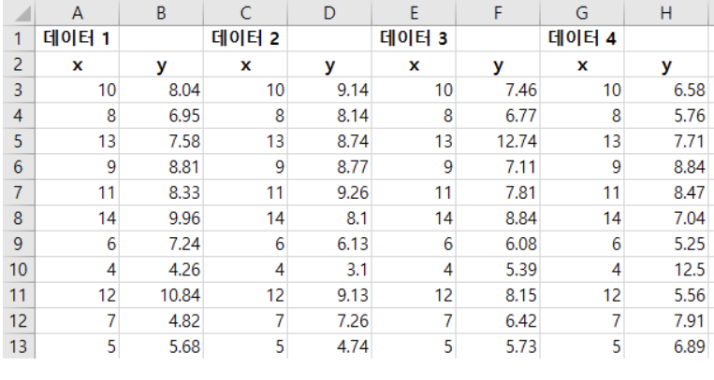The height and width of the screenshot is (380, 714).
Task: Select row 7 header
Action: pos(19,192)
